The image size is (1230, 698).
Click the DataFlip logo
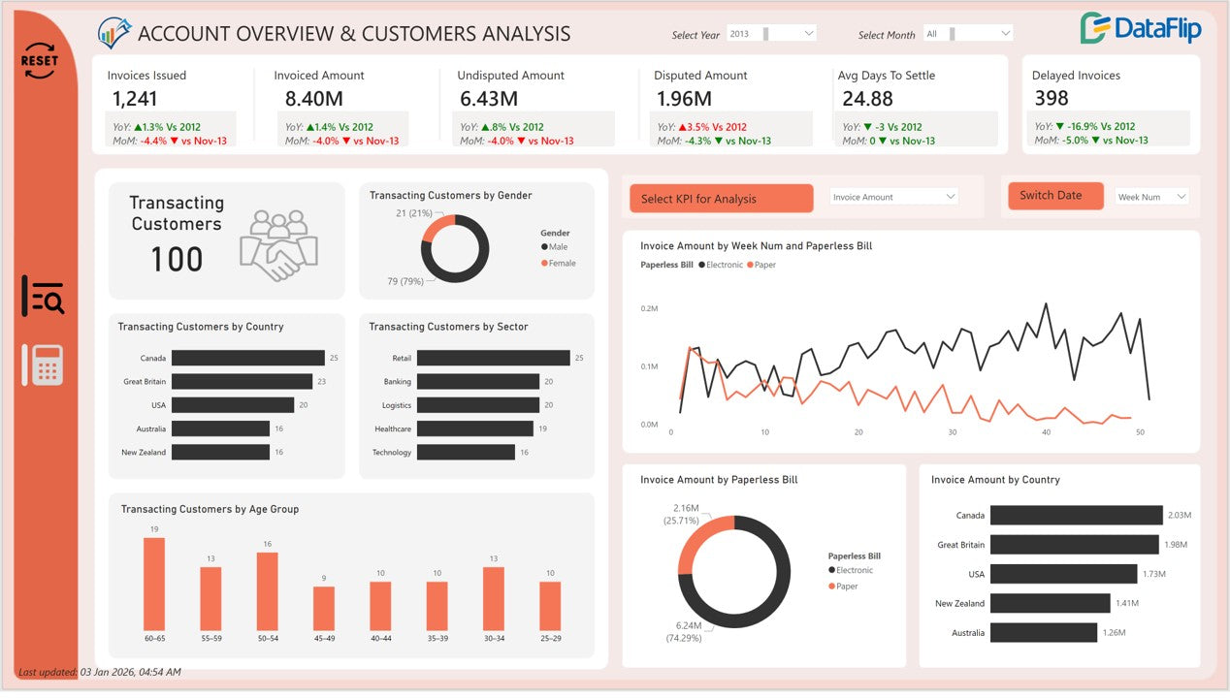pyautogui.click(x=1141, y=29)
